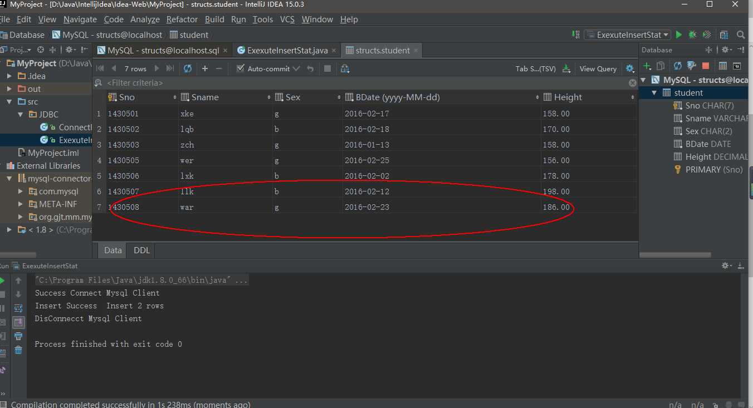Open the SQL console from Database panel
753x408 pixels.
click(x=737, y=66)
